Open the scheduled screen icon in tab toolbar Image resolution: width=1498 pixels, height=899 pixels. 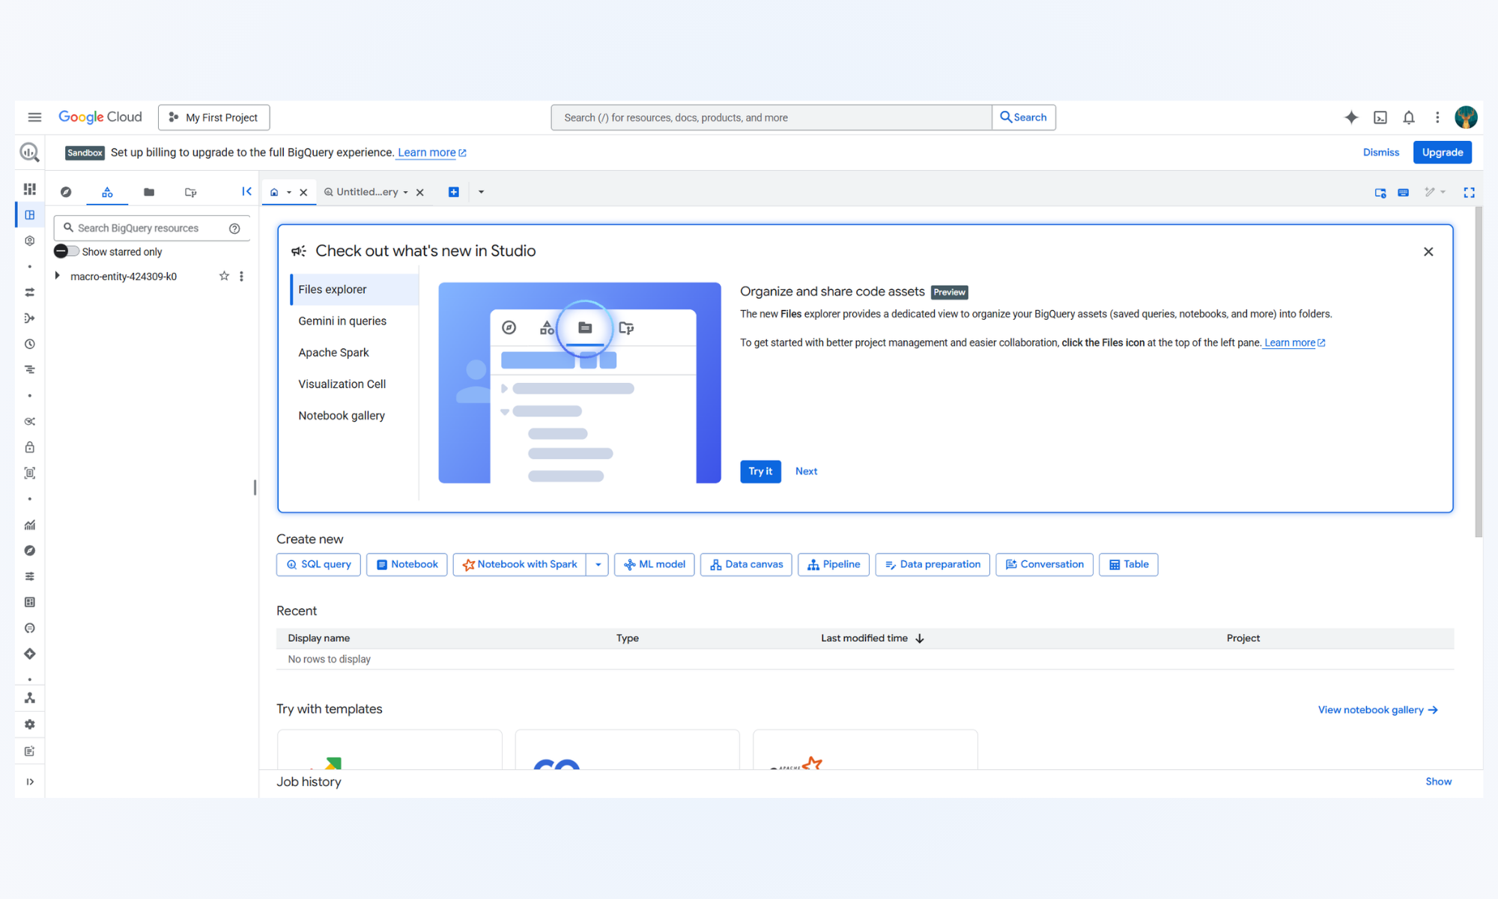click(x=1380, y=193)
